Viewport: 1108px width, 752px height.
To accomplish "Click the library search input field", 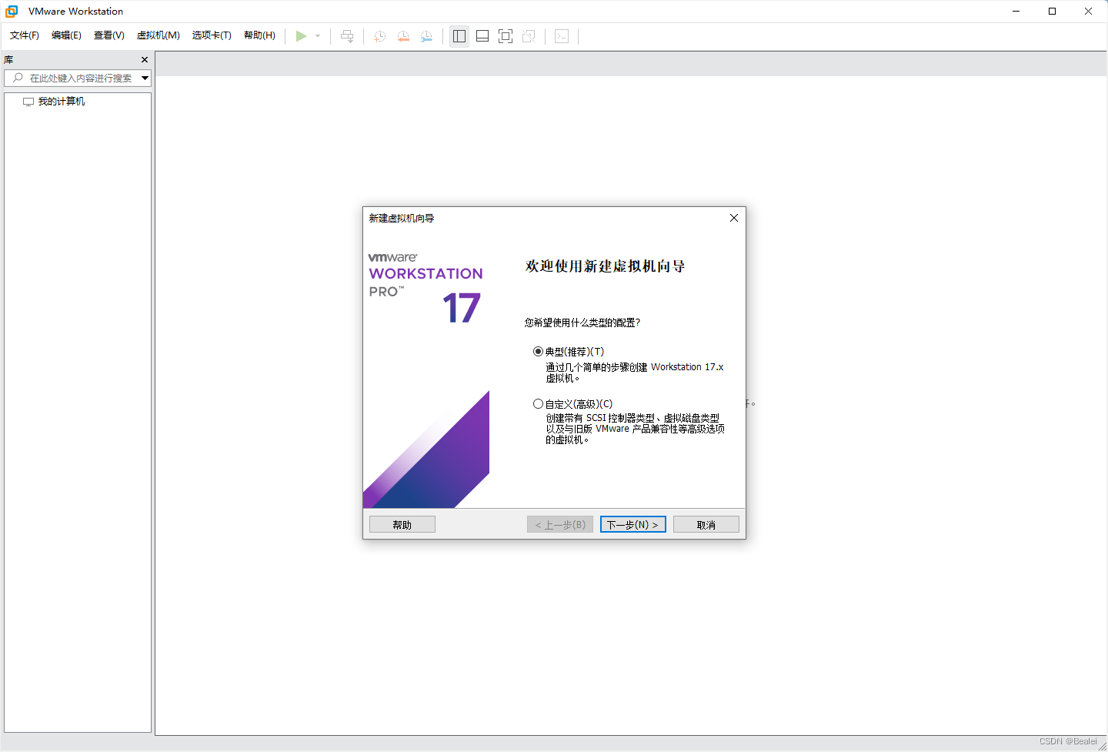I will click(77, 78).
